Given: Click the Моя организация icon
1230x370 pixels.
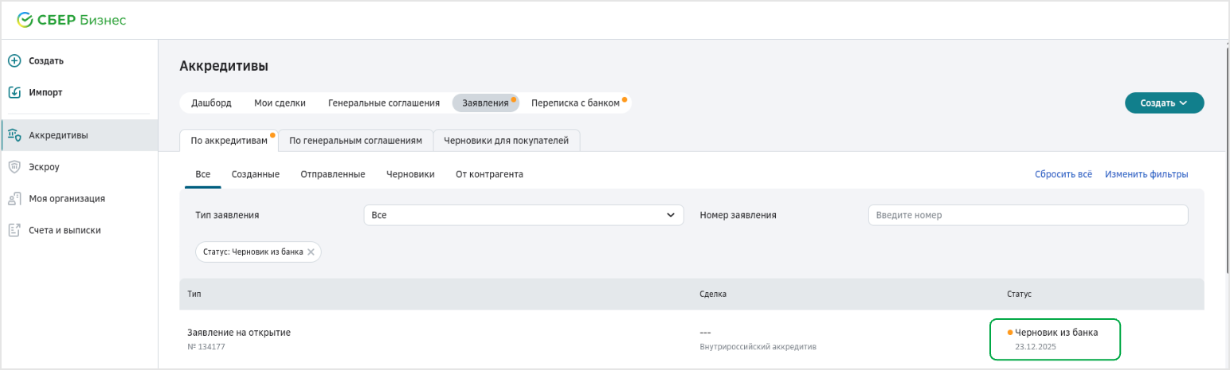Looking at the screenshot, I should [x=14, y=199].
